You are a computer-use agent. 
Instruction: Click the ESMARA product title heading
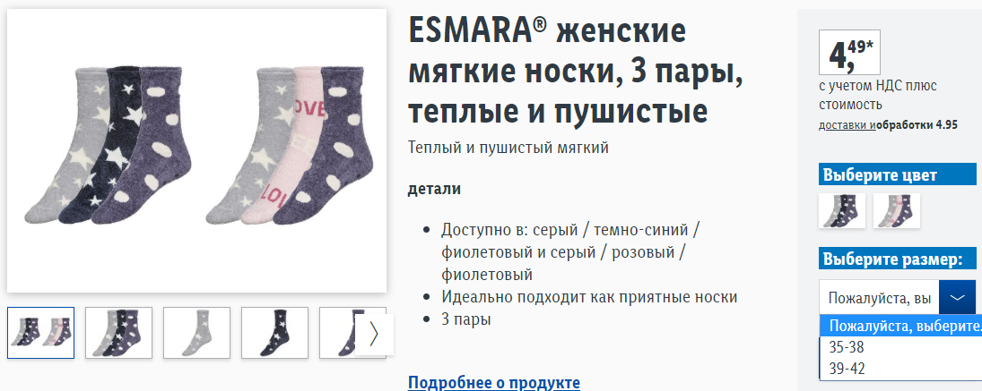(x=576, y=72)
